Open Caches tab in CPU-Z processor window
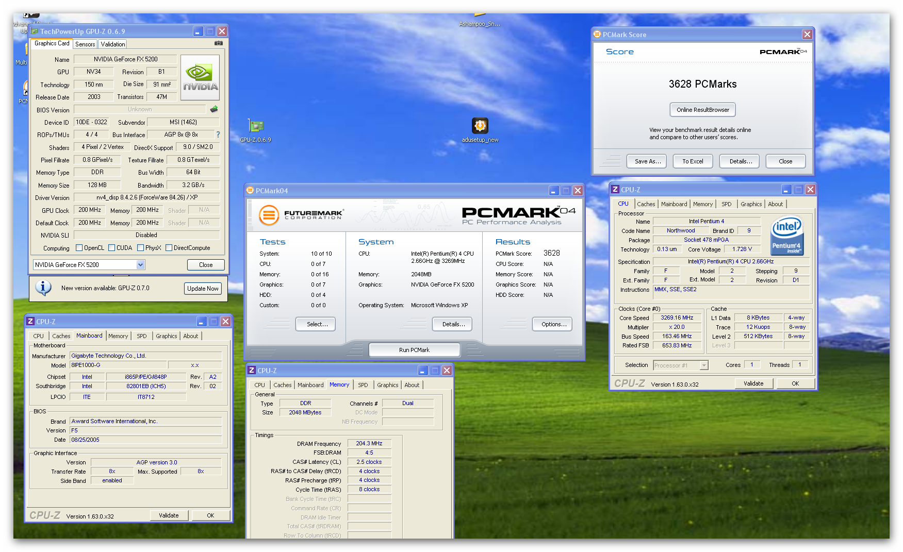Image resolution: width=903 pixels, height=552 pixels. pos(646,204)
